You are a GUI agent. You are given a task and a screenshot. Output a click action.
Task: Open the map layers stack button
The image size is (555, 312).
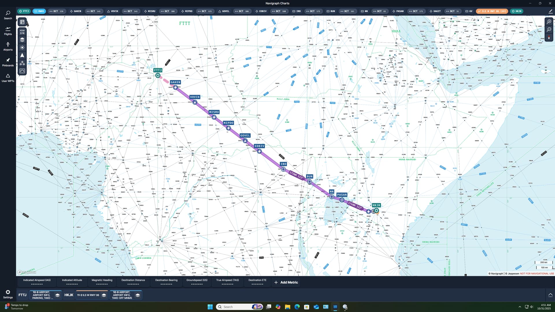22,40
